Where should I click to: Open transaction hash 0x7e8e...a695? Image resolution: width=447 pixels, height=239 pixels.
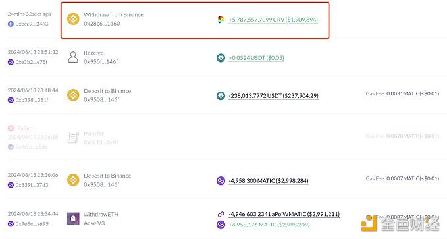(x=32, y=224)
